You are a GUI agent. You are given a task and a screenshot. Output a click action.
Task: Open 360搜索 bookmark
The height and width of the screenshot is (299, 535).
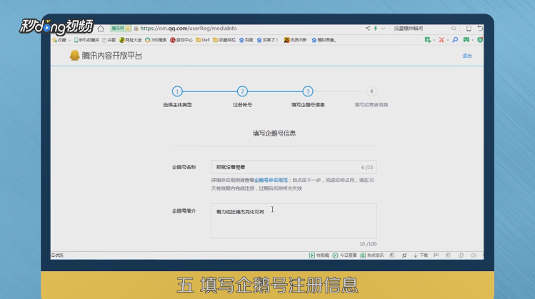coord(156,40)
